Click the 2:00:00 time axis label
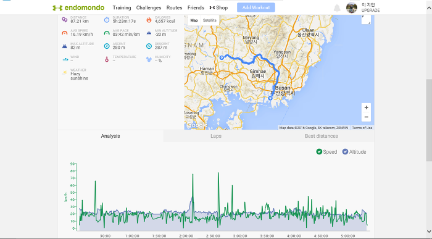432x239 pixels. coord(186,236)
